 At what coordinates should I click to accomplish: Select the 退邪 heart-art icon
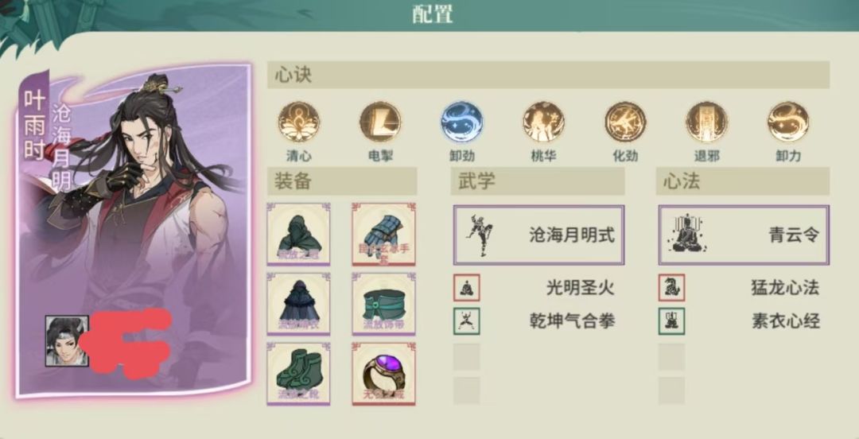[x=707, y=122]
